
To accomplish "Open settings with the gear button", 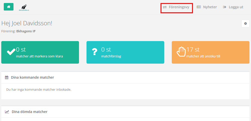I will click(x=245, y=24).
